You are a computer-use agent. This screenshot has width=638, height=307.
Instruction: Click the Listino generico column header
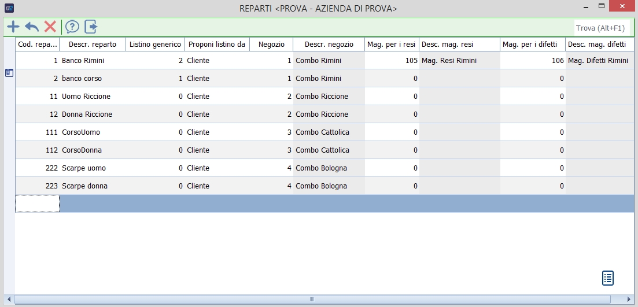point(155,45)
